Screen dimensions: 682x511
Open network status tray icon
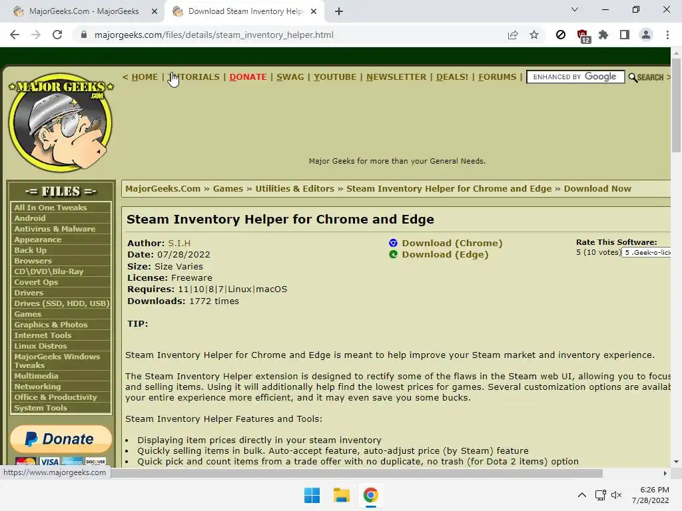pyautogui.click(x=601, y=495)
